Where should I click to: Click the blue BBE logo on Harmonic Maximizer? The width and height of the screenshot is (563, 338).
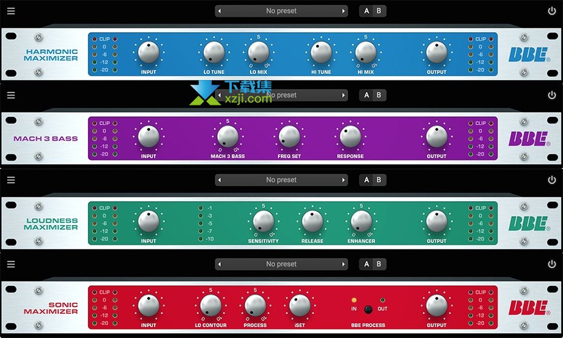pyautogui.click(x=529, y=55)
